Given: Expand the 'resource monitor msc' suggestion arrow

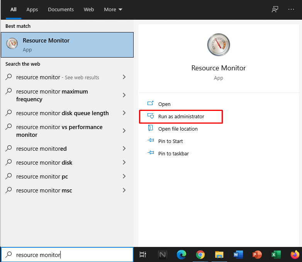Looking at the screenshot, I should coord(124,190).
